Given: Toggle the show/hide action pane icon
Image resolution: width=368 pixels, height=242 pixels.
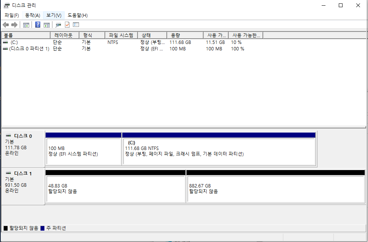Looking at the screenshot, I should point(47,25).
